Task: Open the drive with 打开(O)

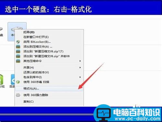Action: pos(49,32)
